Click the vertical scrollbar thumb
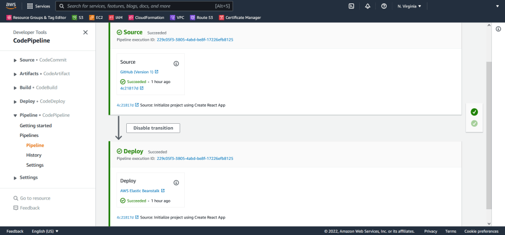Image resolution: width=505 pixels, height=235 pixels. (x=489, y=135)
